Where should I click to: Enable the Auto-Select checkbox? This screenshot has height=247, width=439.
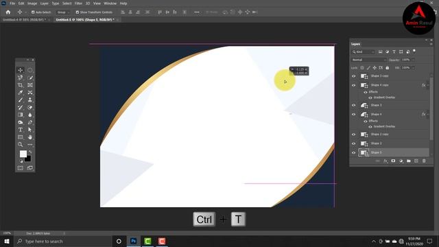(33, 12)
